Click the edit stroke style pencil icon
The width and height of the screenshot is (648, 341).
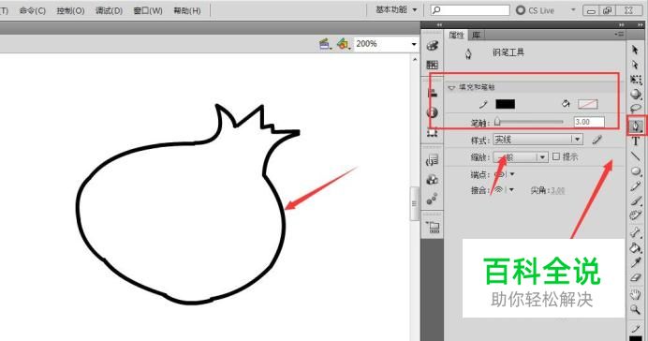click(x=596, y=140)
